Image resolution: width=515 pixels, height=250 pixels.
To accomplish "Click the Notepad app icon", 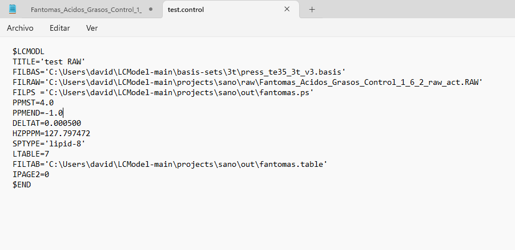I will [x=13, y=9].
